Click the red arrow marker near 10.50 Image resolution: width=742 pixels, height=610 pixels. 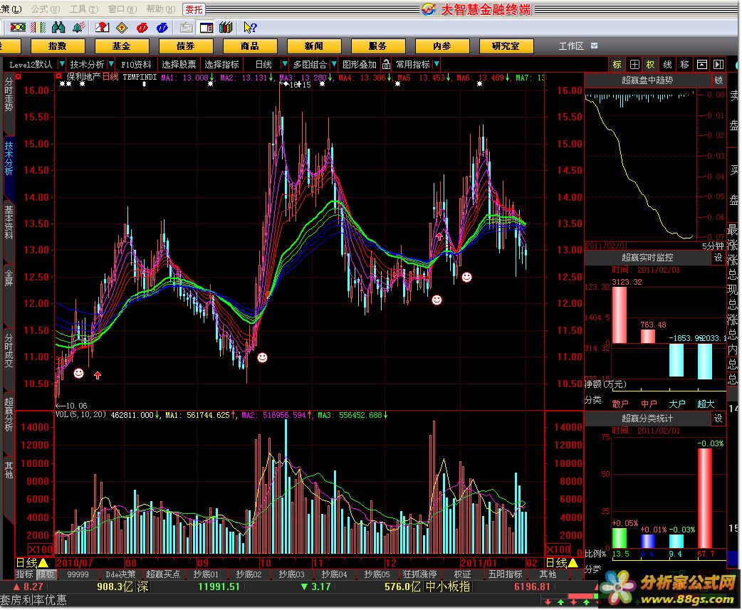98,375
